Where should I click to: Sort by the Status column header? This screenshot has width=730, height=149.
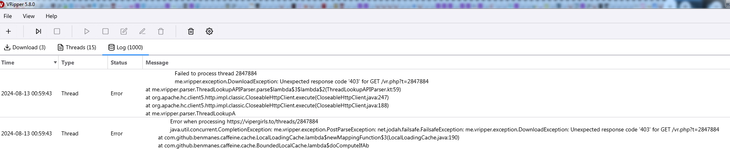[x=125, y=62]
